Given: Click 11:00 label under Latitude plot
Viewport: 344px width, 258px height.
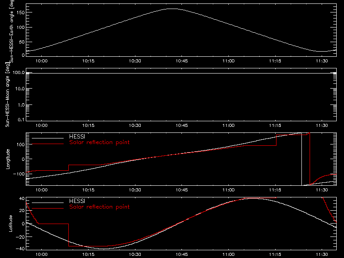Looking at the screenshot, I should tap(228, 255).
